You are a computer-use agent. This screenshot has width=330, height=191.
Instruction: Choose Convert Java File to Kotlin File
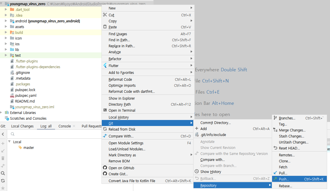coord(148,181)
